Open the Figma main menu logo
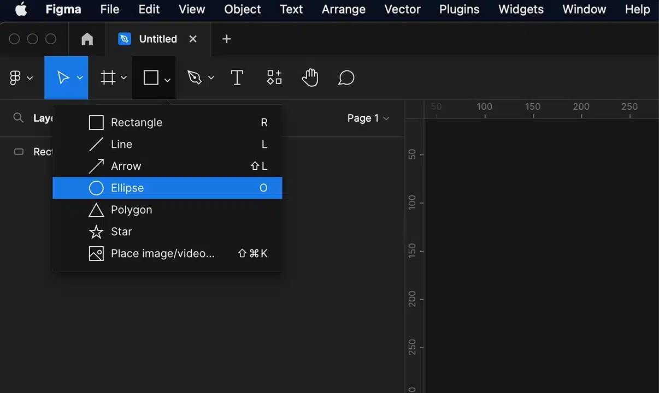Viewport: 659px width, 393px height. [x=15, y=78]
